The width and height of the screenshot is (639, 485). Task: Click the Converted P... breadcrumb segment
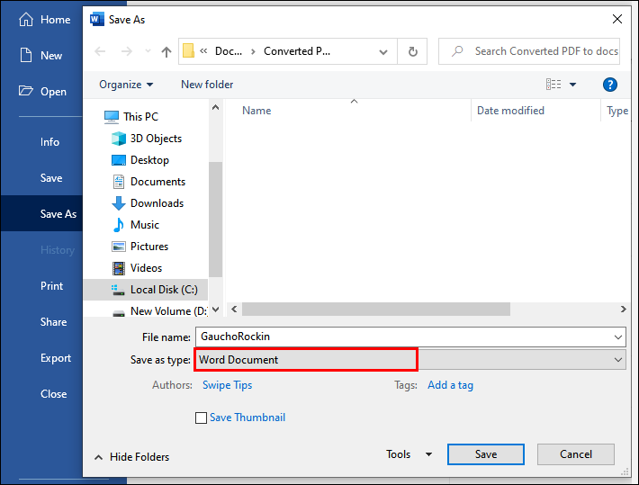click(x=297, y=51)
